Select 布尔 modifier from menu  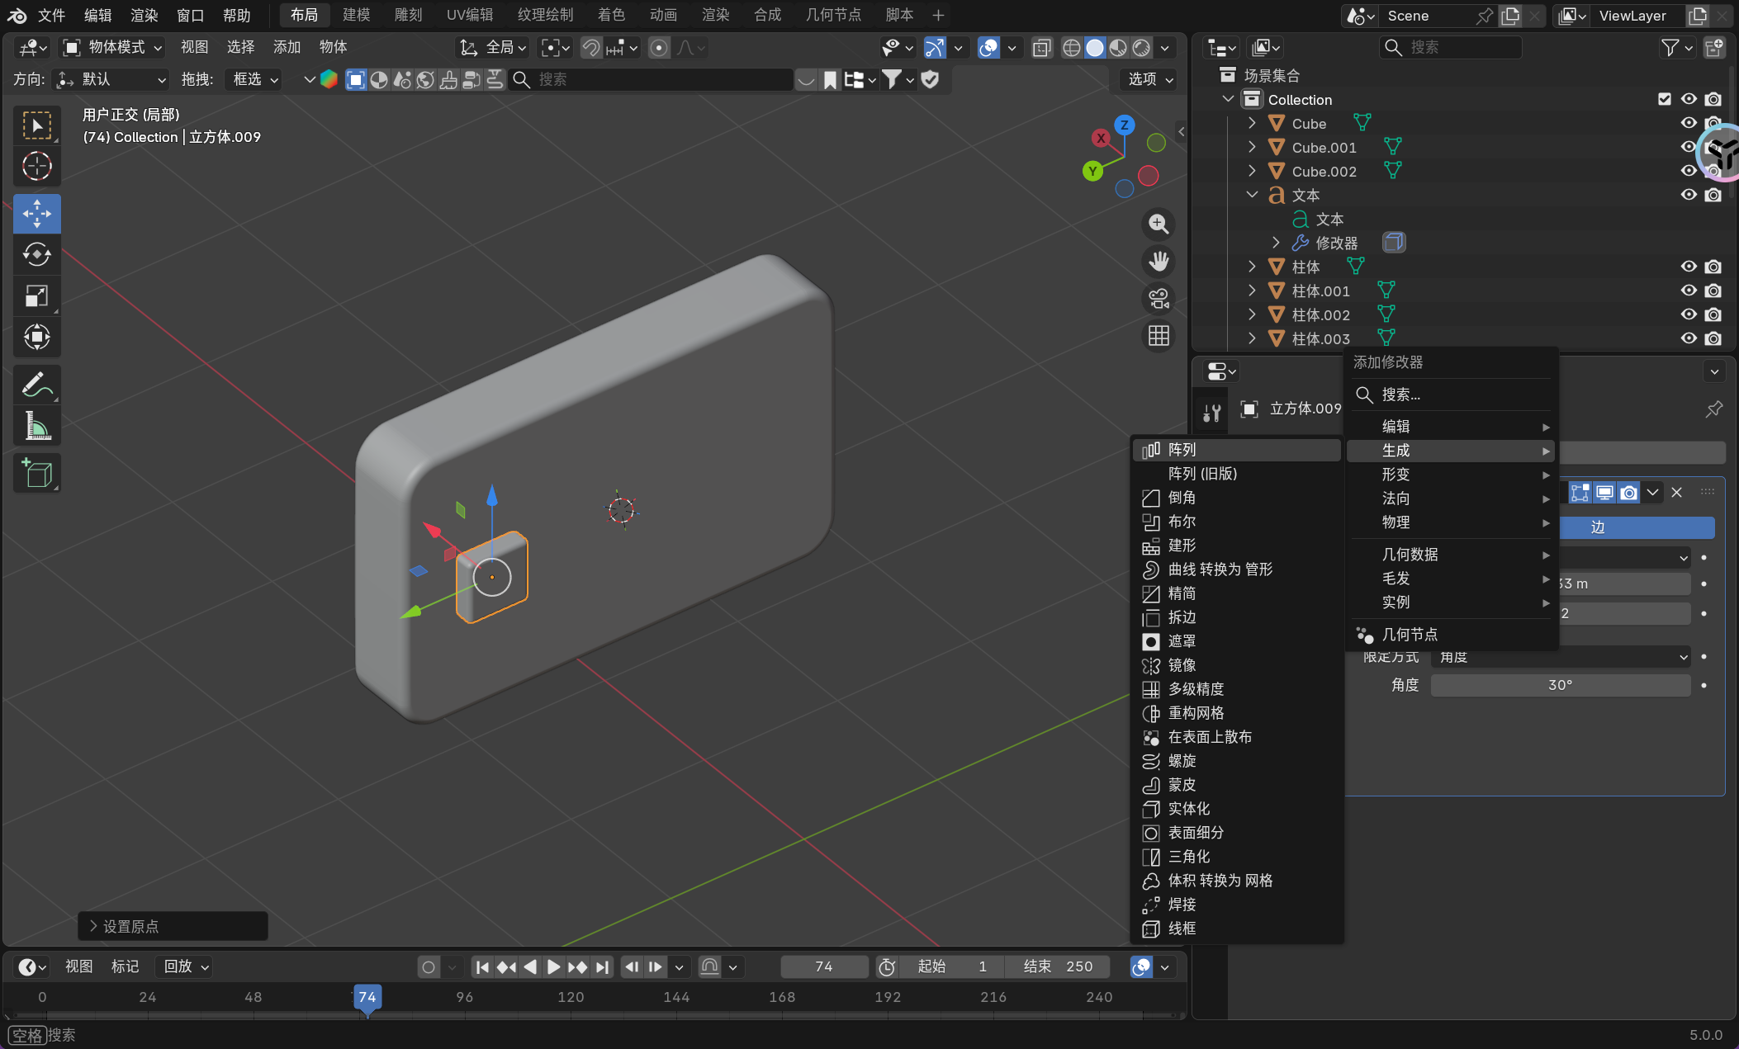click(1182, 522)
